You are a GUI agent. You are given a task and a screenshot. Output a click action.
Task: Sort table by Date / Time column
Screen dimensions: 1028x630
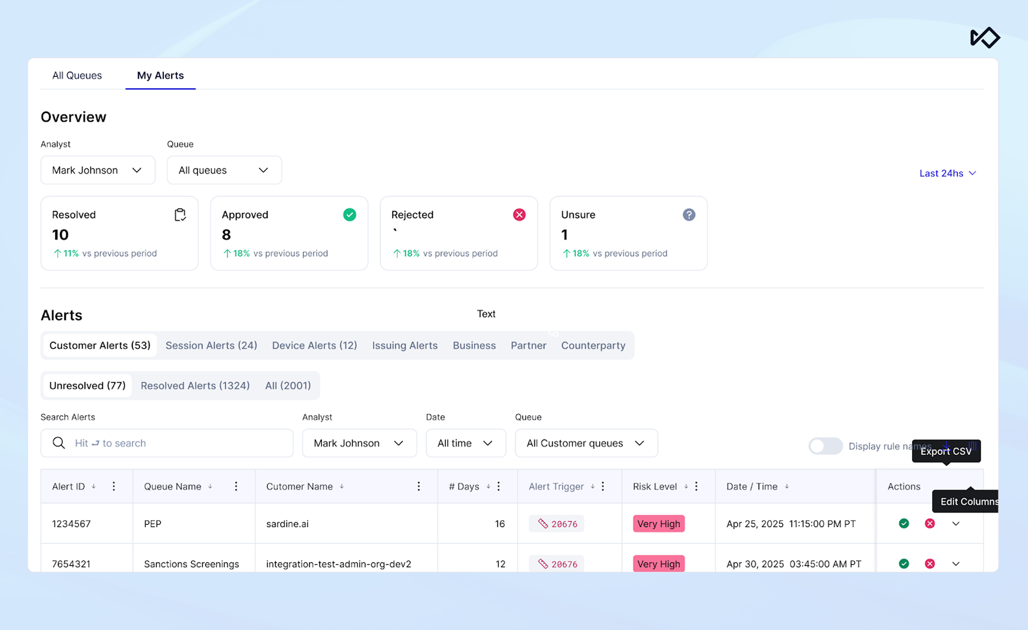pyautogui.click(x=787, y=486)
